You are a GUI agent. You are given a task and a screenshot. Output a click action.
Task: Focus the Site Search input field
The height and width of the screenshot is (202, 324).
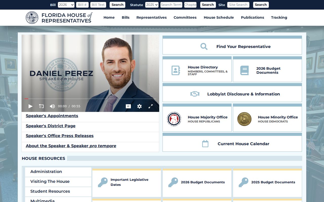[x=238, y=5]
